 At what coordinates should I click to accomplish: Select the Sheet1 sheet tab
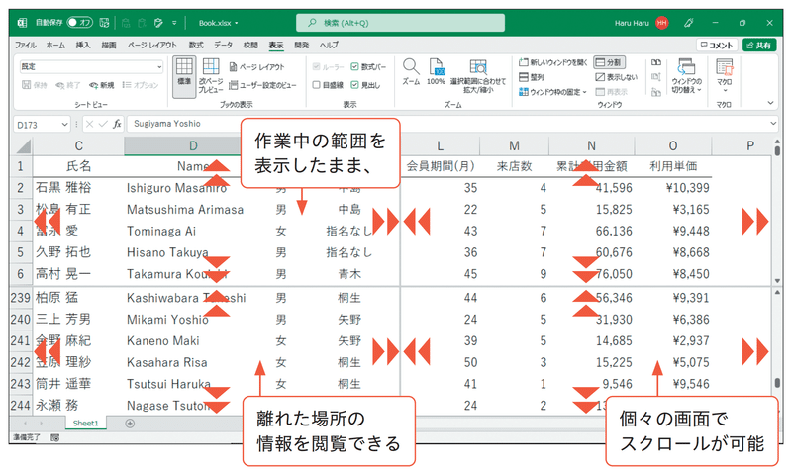(x=85, y=424)
